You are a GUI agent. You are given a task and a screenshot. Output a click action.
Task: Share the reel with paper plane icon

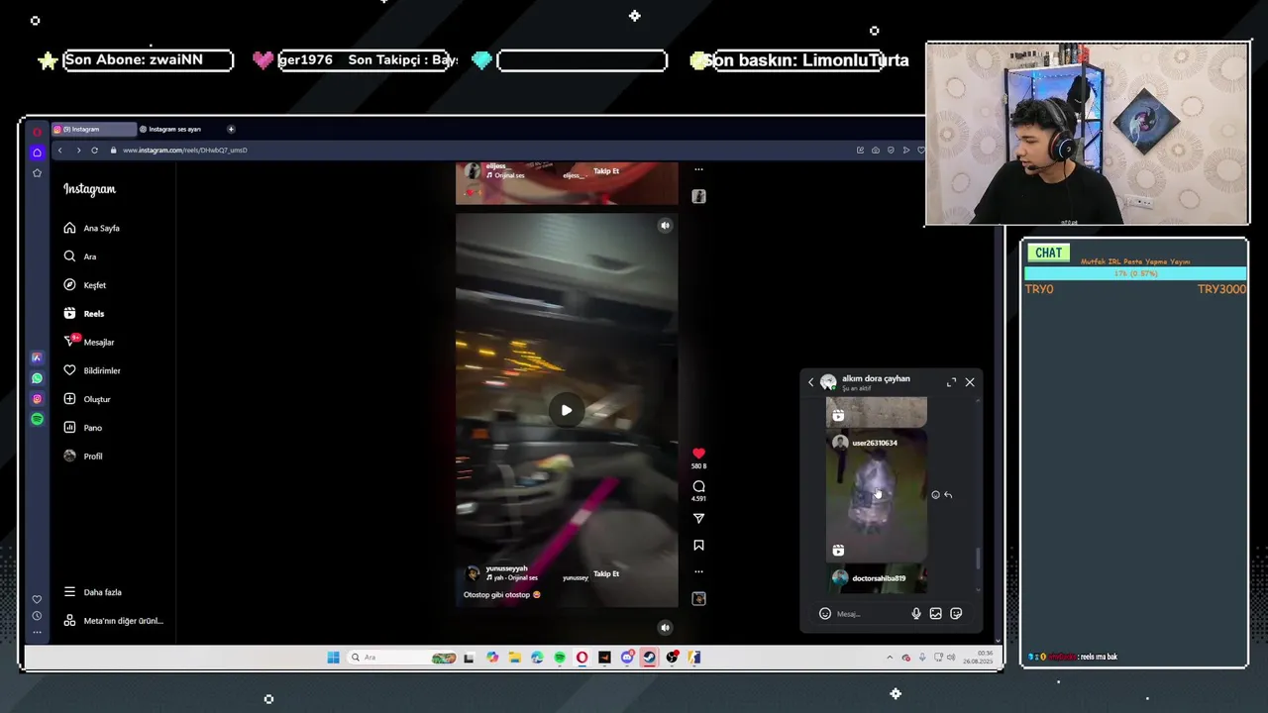pyautogui.click(x=698, y=518)
